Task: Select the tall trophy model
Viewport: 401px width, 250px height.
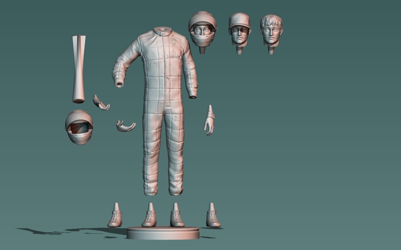Action: pyautogui.click(x=79, y=68)
